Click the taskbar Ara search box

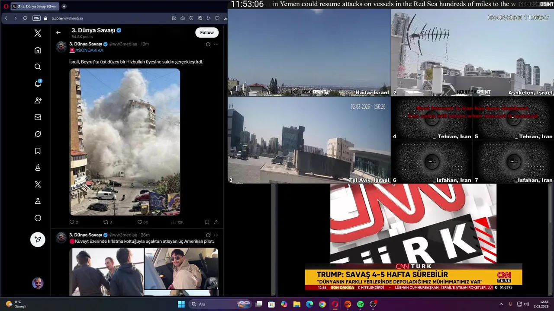(220, 304)
